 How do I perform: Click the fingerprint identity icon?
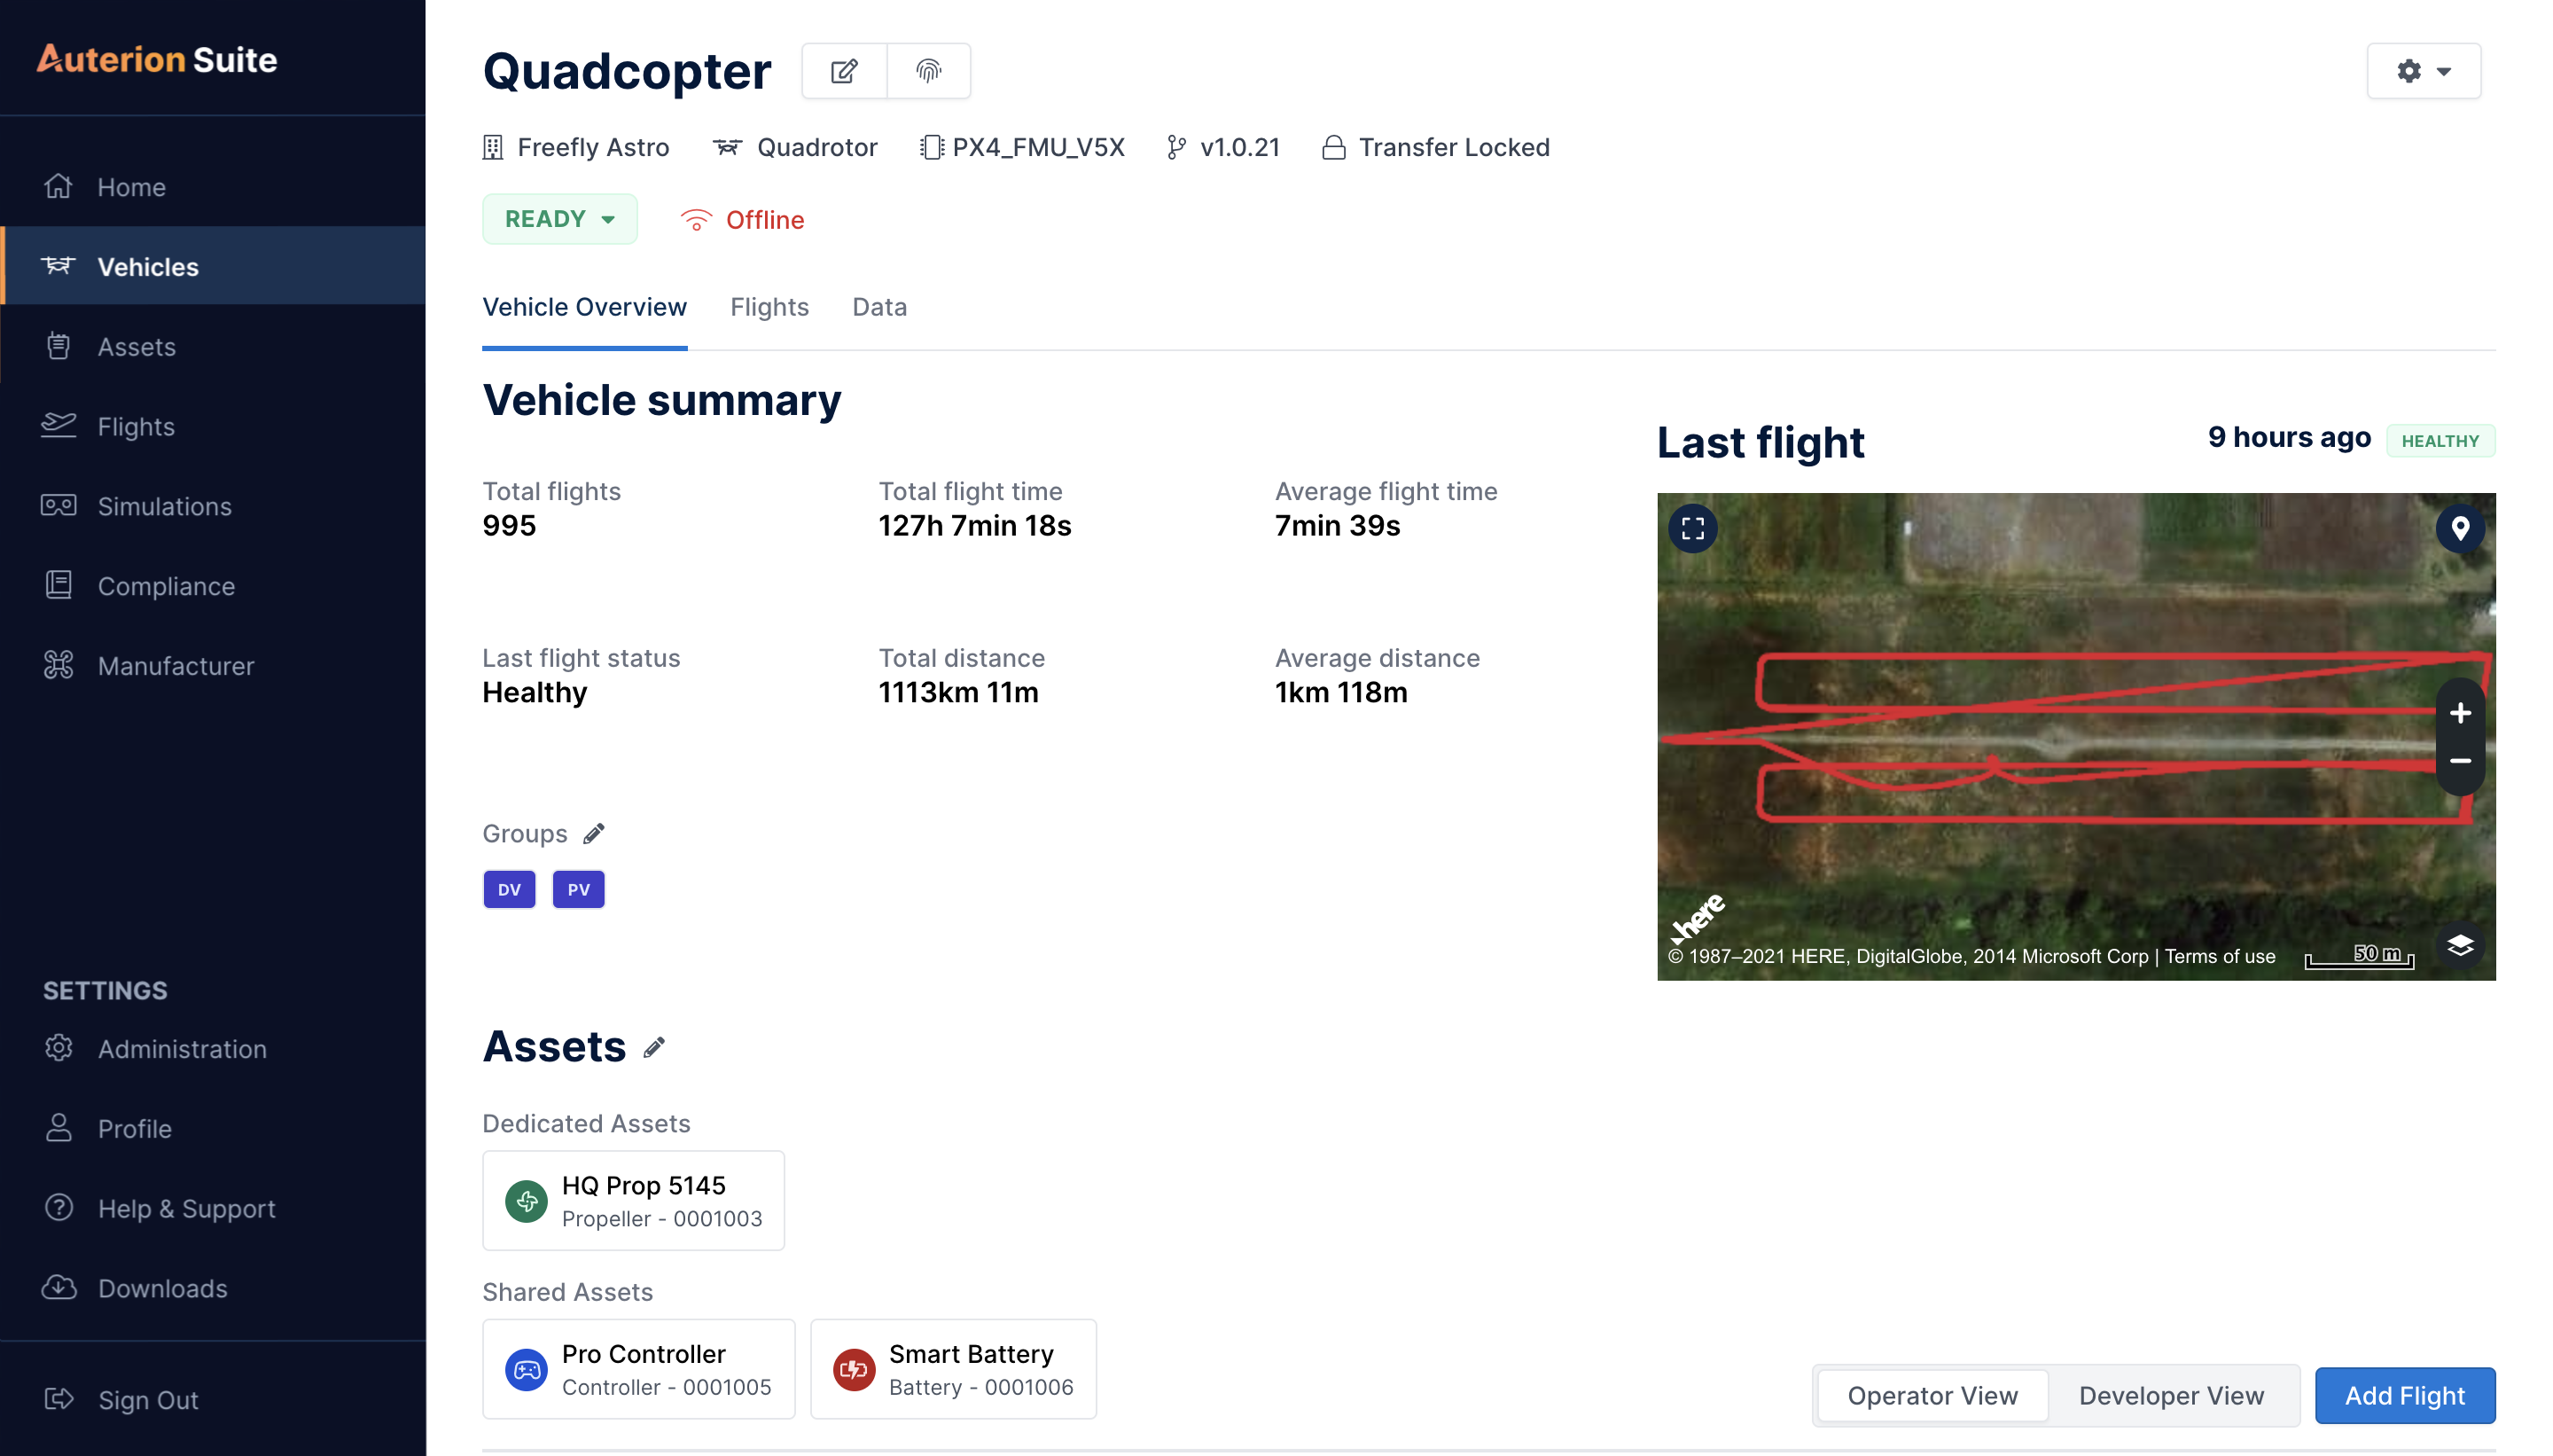tap(929, 71)
